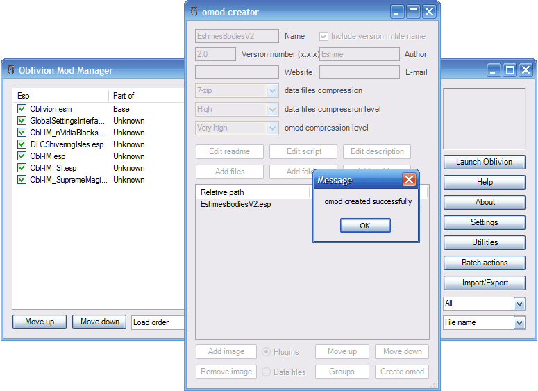Click OK in the Message dialog

365,226
